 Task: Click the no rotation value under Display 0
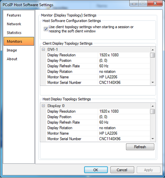click(x=107, y=128)
